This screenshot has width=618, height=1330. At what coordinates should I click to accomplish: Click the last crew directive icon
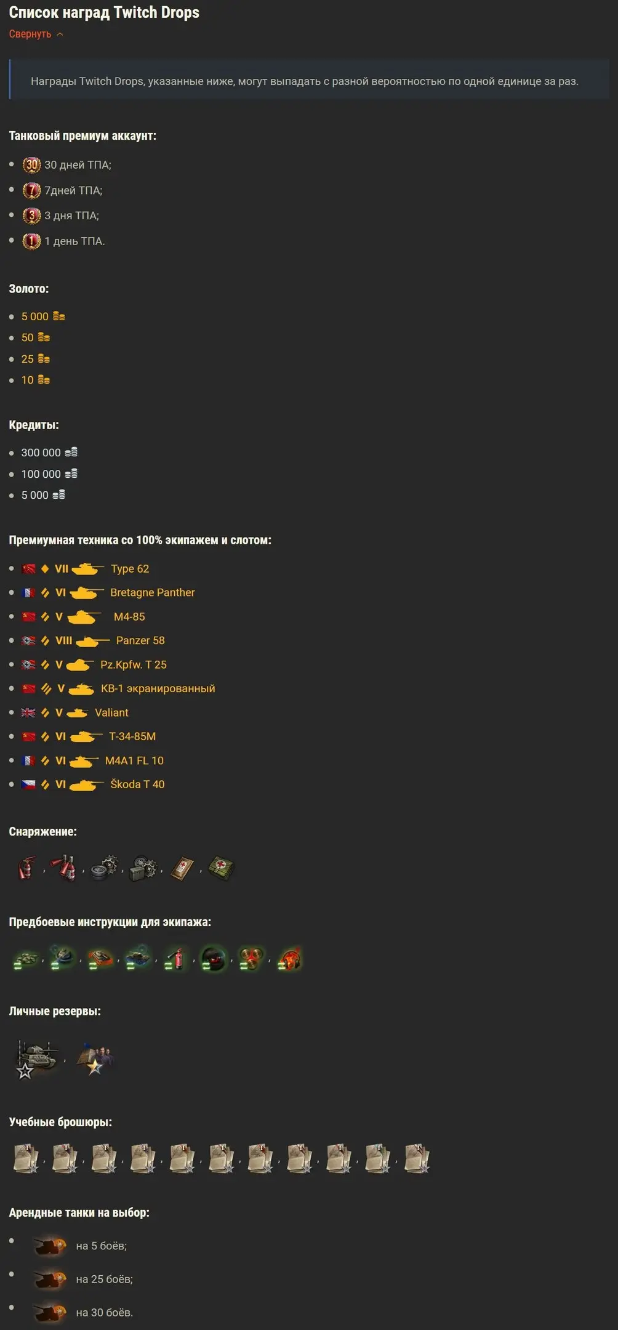(x=289, y=958)
